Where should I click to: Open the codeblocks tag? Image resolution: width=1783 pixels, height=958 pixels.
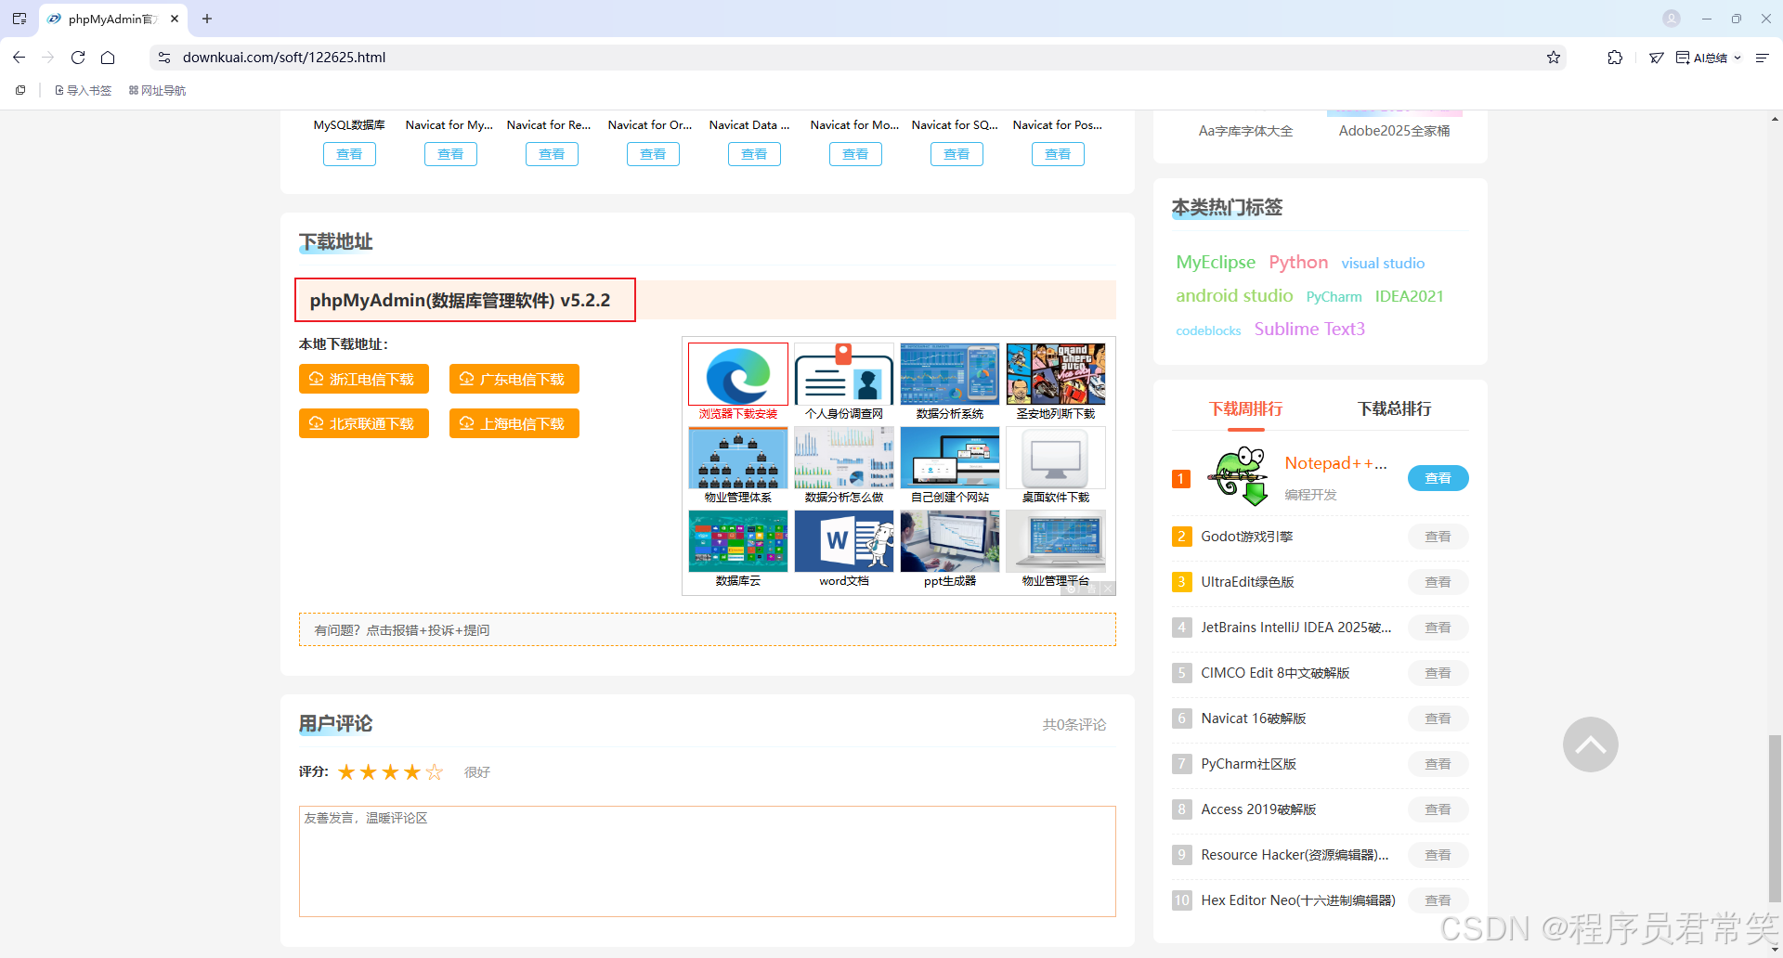tap(1208, 330)
